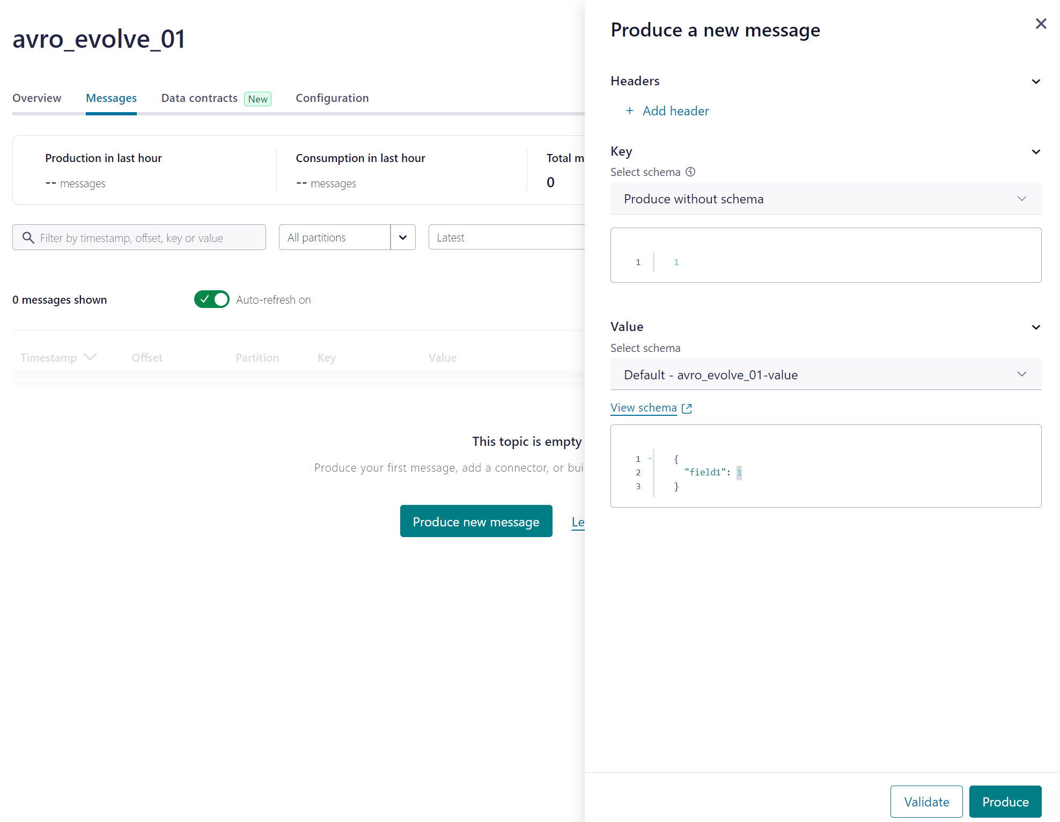Open the Key schema dropdown Produce without schema
The image size is (1060, 822).
(826, 199)
